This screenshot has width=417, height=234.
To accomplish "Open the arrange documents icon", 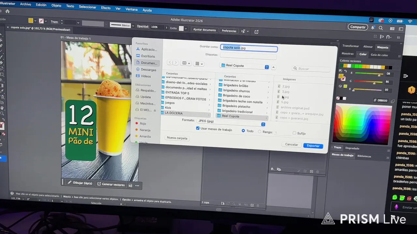I will click(392, 28).
